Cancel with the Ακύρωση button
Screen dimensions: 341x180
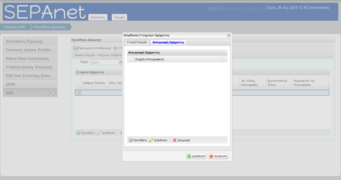[x=218, y=156]
